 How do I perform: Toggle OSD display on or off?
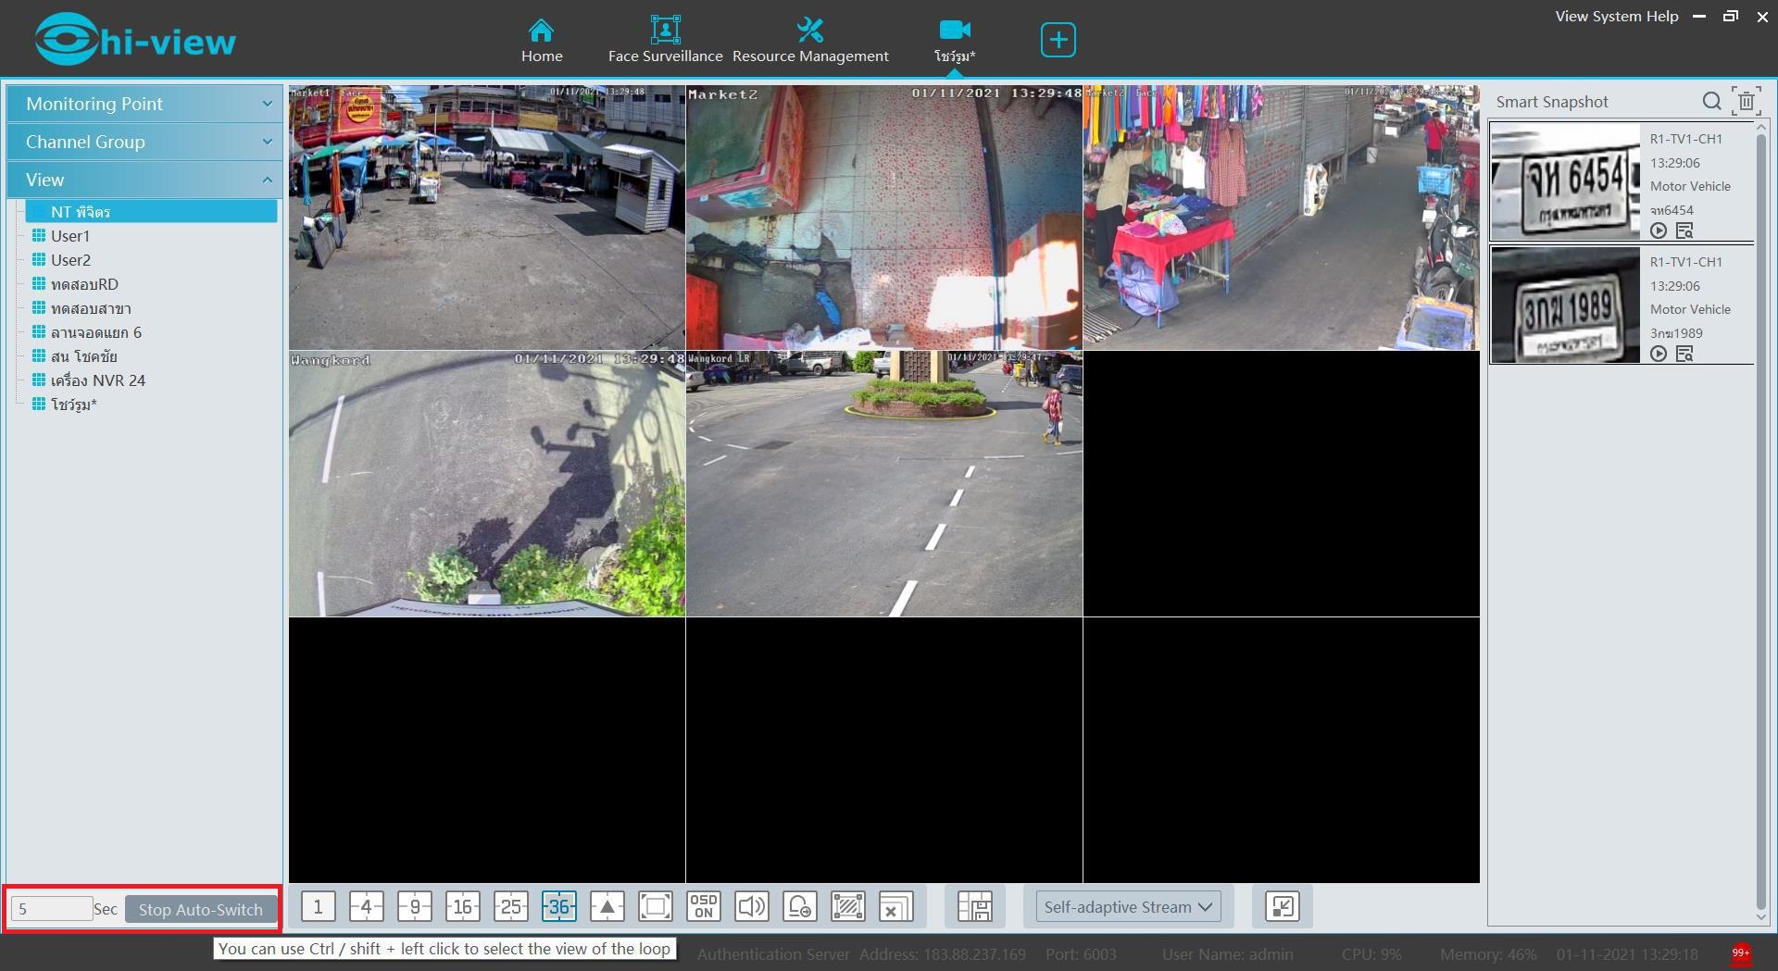[703, 907]
